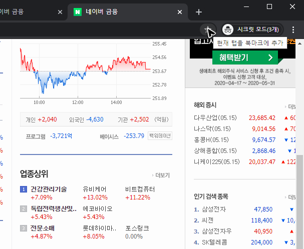Click the arrow on the 혜택받기 banner
Screen dimensions: 304x249
(x=270, y=57)
